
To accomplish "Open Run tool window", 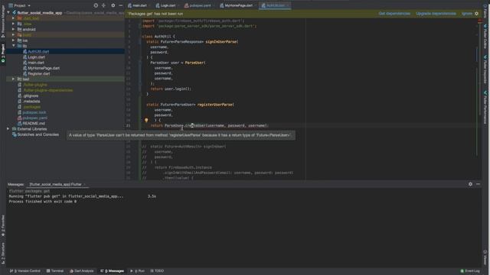I will [x=137, y=271].
